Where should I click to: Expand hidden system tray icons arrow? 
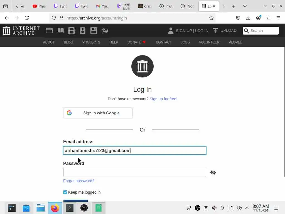tap(247, 208)
